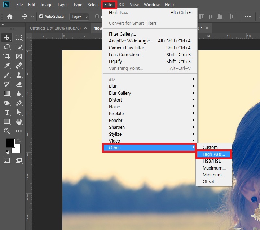Viewport: 260px width, 230px height.
Task: Select the Spot Healing Brush tool
Action: click(x=19, y=66)
